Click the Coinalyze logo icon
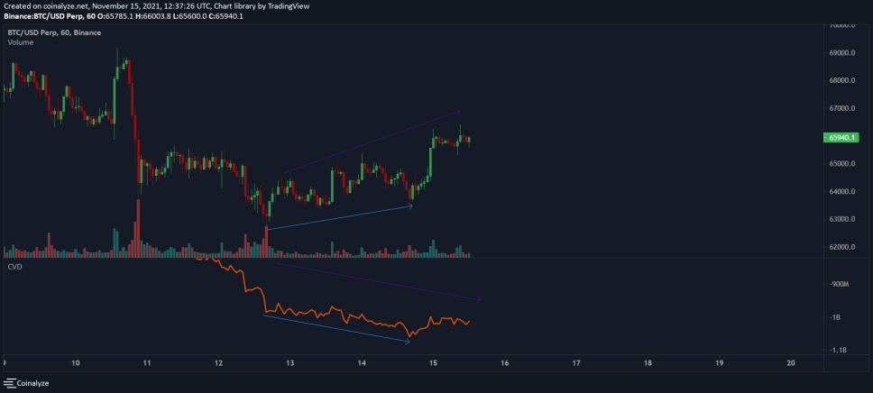 9,383
